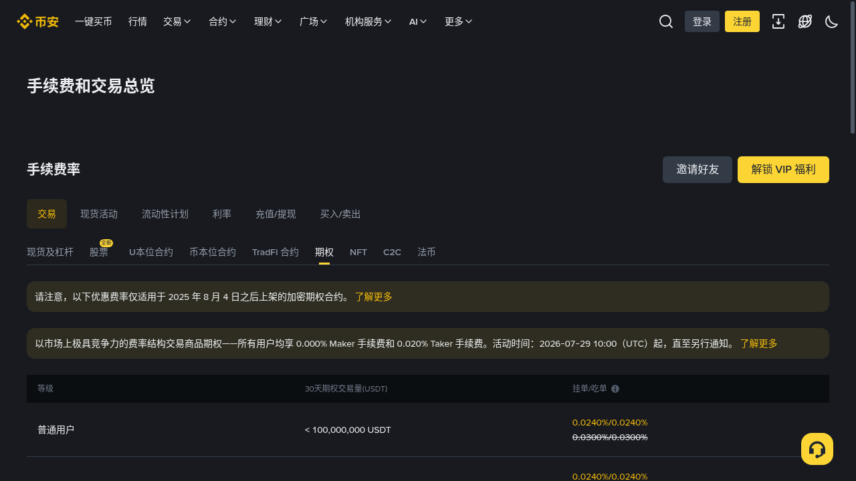Expand the 机构服务 dropdown menu
Viewport: 856px width, 481px height.
tap(368, 21)
